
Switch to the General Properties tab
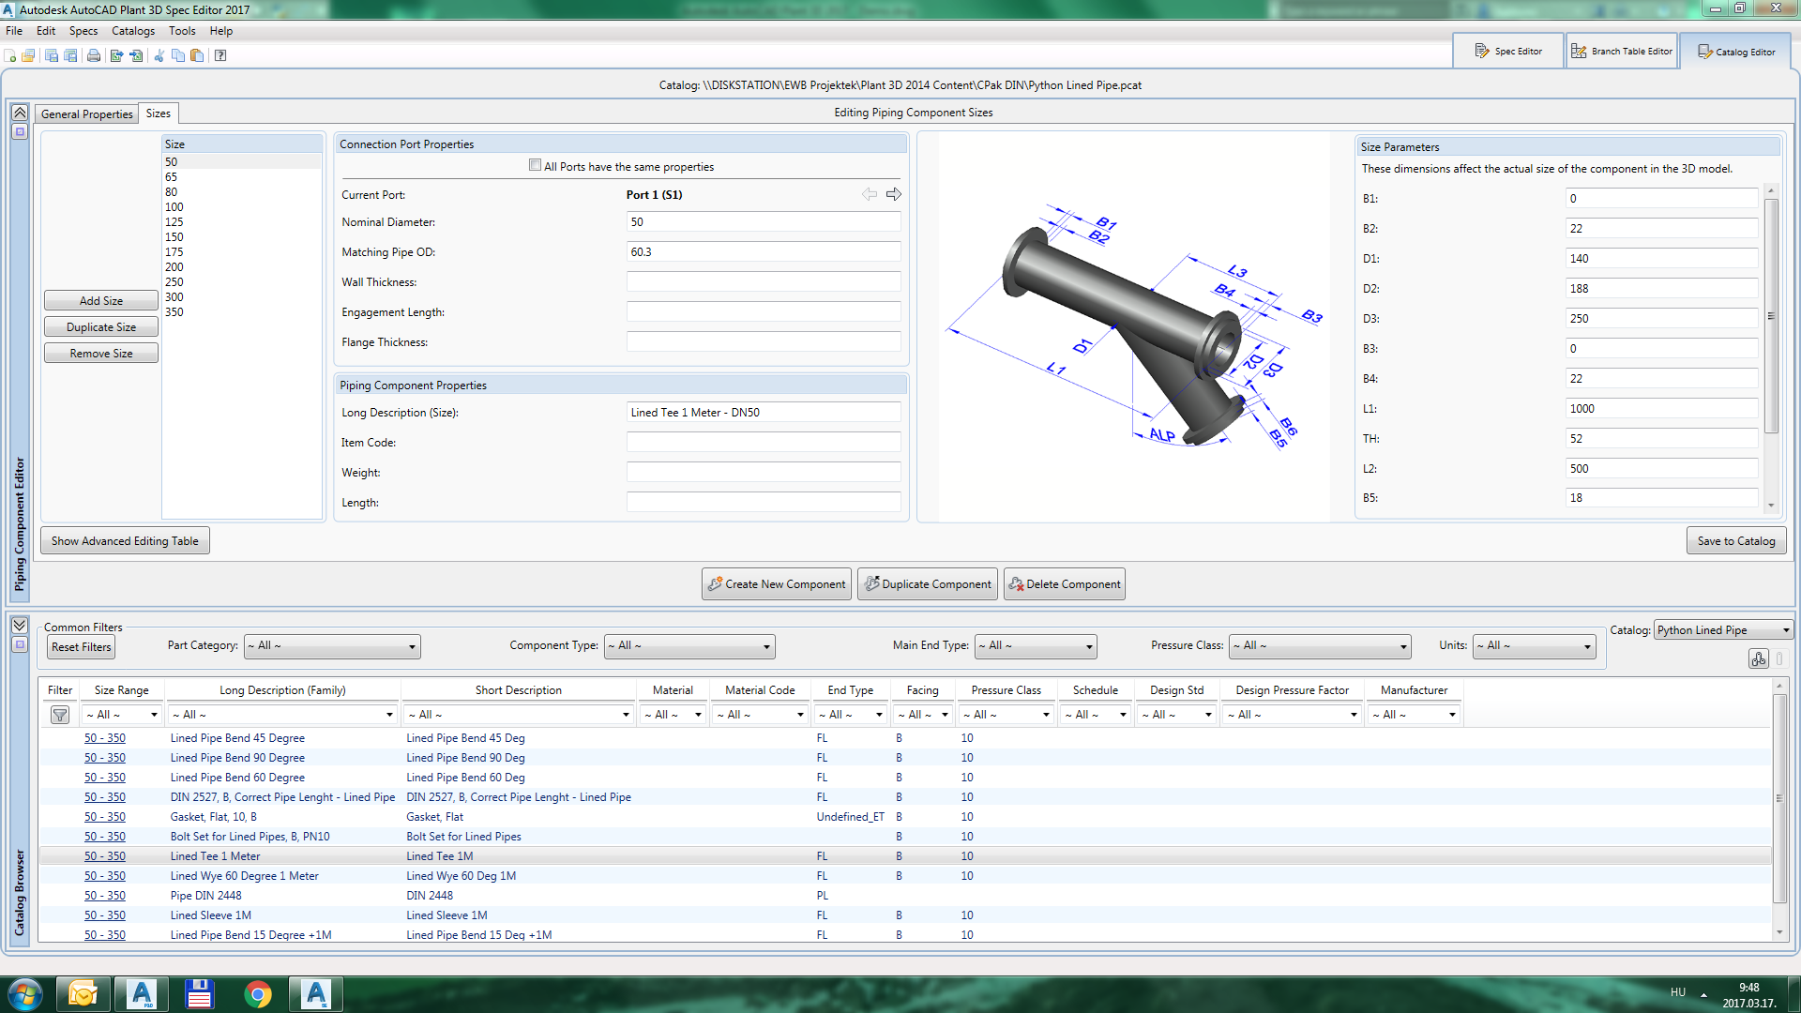(86, 113)
